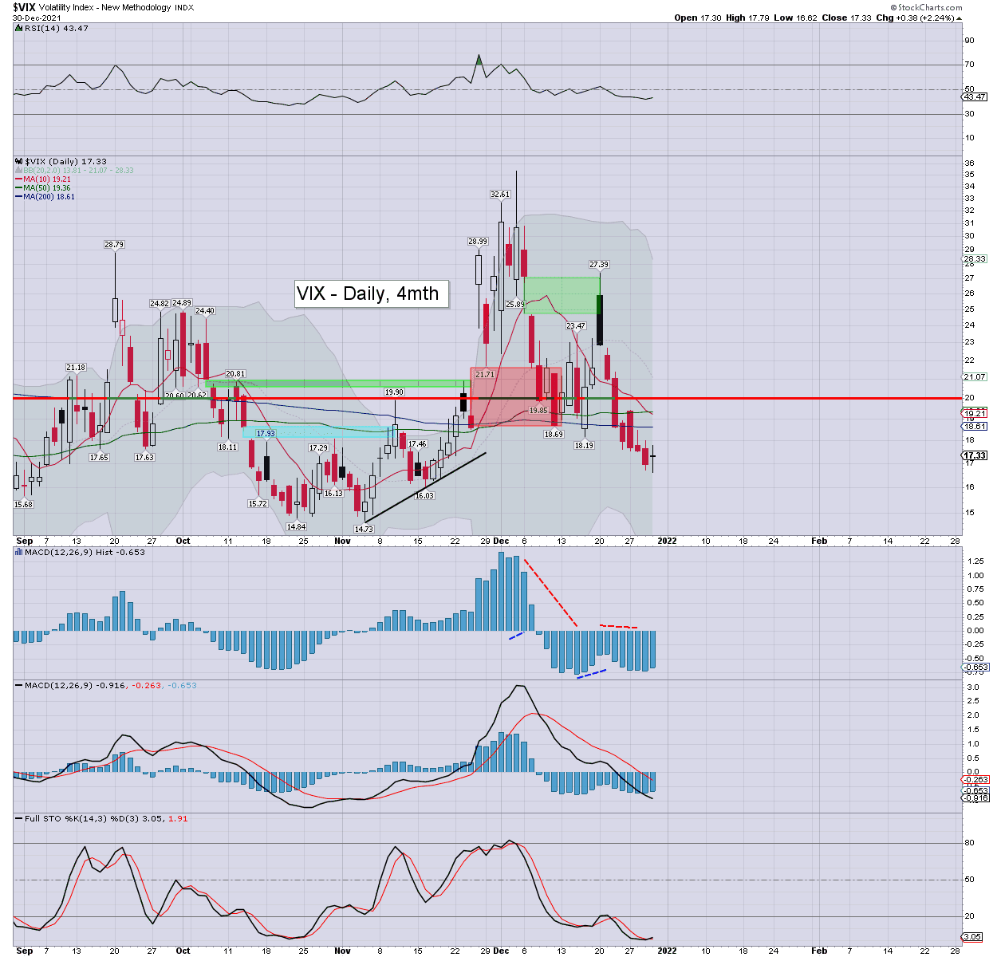The height and width of the screenshot is (957, 997).
Task: Click 'Volatility Index - New Methodology' text
Action: (103, 7)
